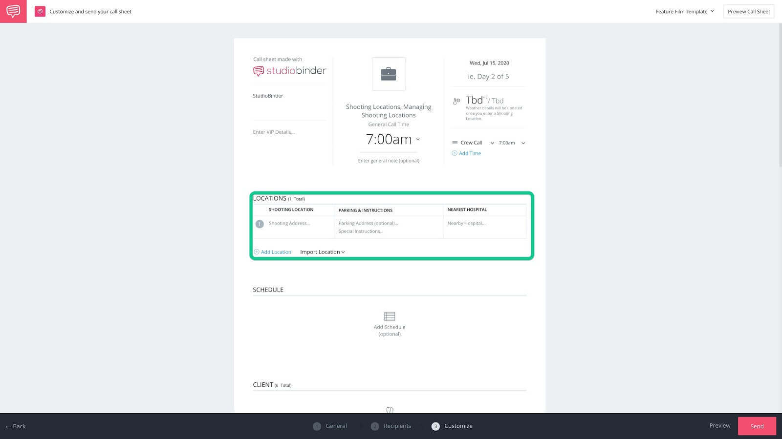Click the Add Time plus icon
The height and width of the screenshot is (439, 782).
(x=455, y=153)
